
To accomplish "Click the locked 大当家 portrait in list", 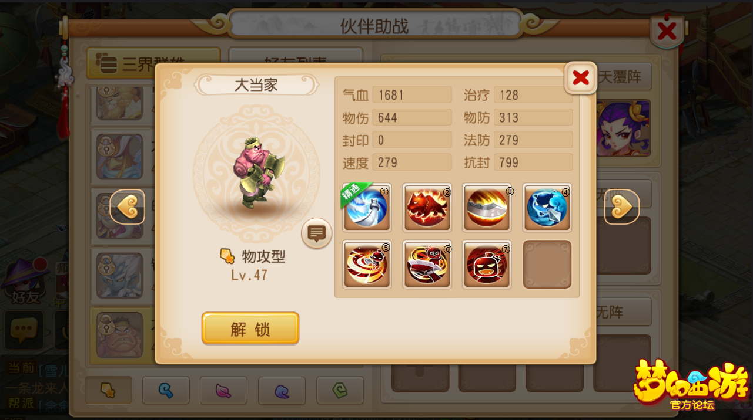I will [x=120, y=335].
